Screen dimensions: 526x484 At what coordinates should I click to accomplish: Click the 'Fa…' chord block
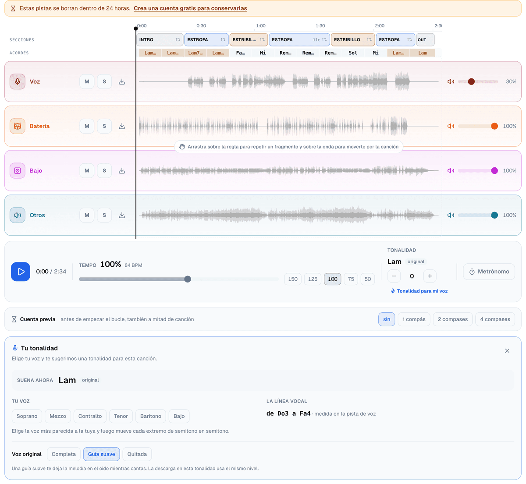pos(240,53)
